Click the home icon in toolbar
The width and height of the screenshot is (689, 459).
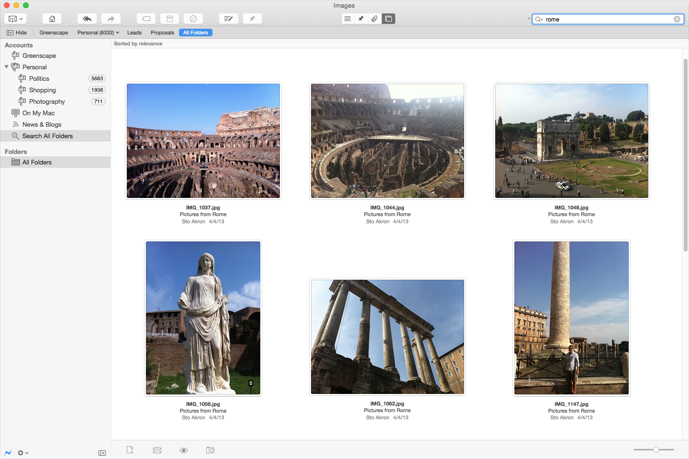pyautogui.click(x=52, y=19)
